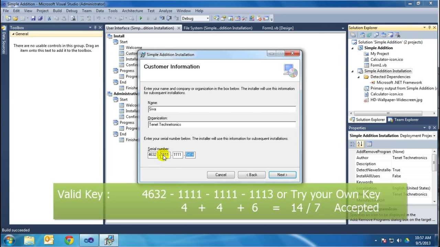Open the File menu
The width and height of the screenshot is (440, 247).
point(6,11)
